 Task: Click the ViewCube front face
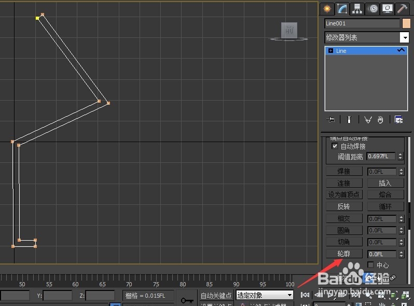(289, 30)
